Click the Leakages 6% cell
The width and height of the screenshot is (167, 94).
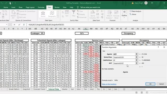click(x=38, y=33)
